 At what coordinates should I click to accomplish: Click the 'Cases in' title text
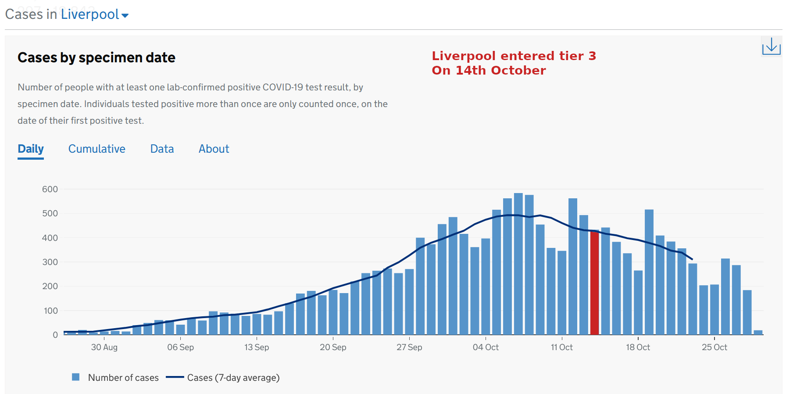coord(31,14)
